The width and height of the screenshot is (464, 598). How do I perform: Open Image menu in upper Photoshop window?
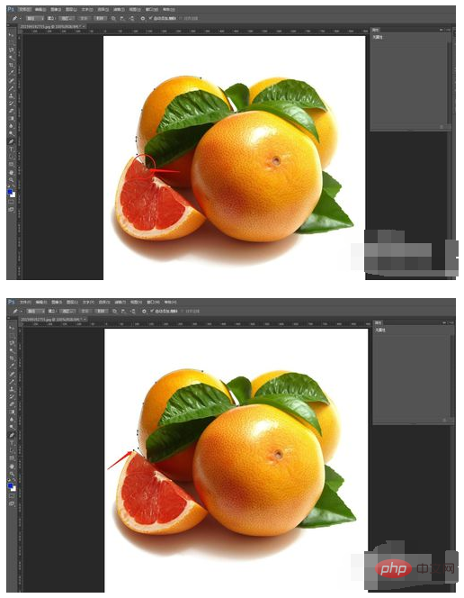coord(56,9)
